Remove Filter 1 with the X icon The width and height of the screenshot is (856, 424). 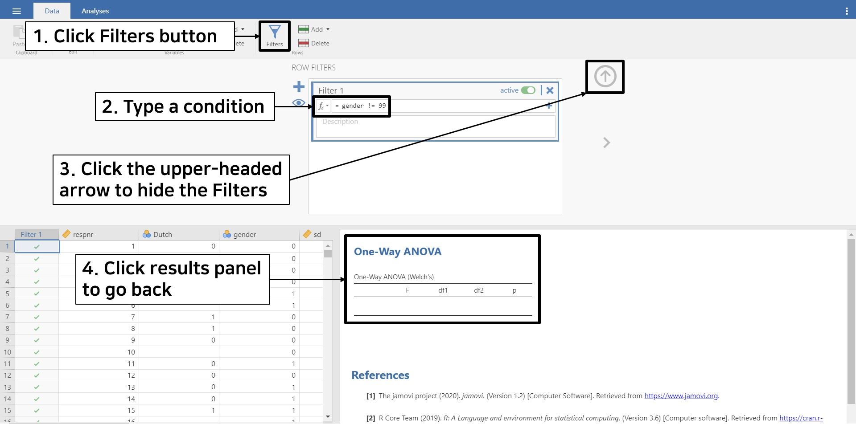(550, 90)
